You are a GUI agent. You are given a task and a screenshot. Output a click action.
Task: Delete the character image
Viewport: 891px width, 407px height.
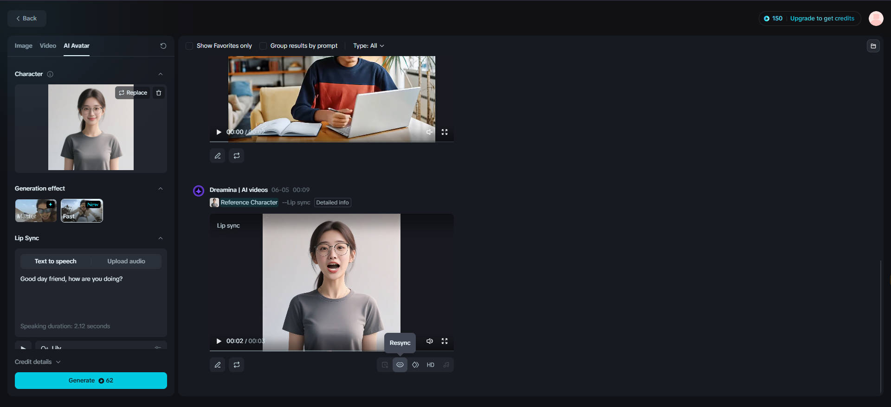point(159,93)
